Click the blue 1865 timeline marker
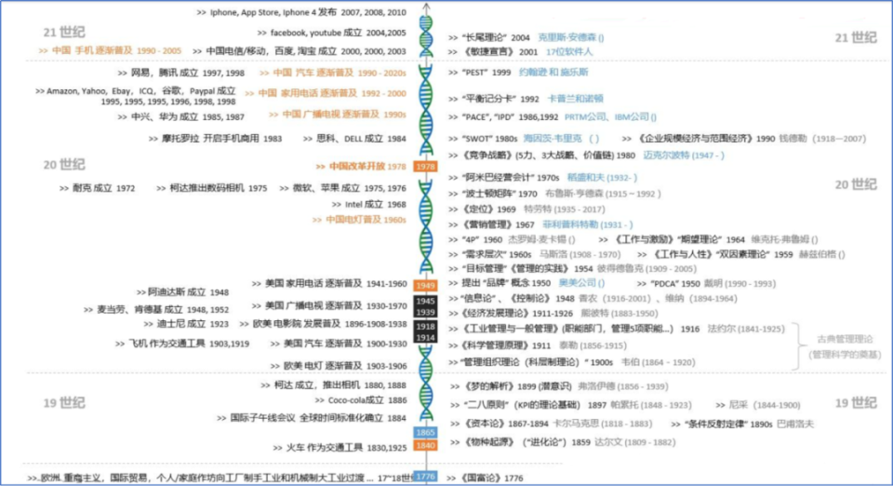 point(425,432)
